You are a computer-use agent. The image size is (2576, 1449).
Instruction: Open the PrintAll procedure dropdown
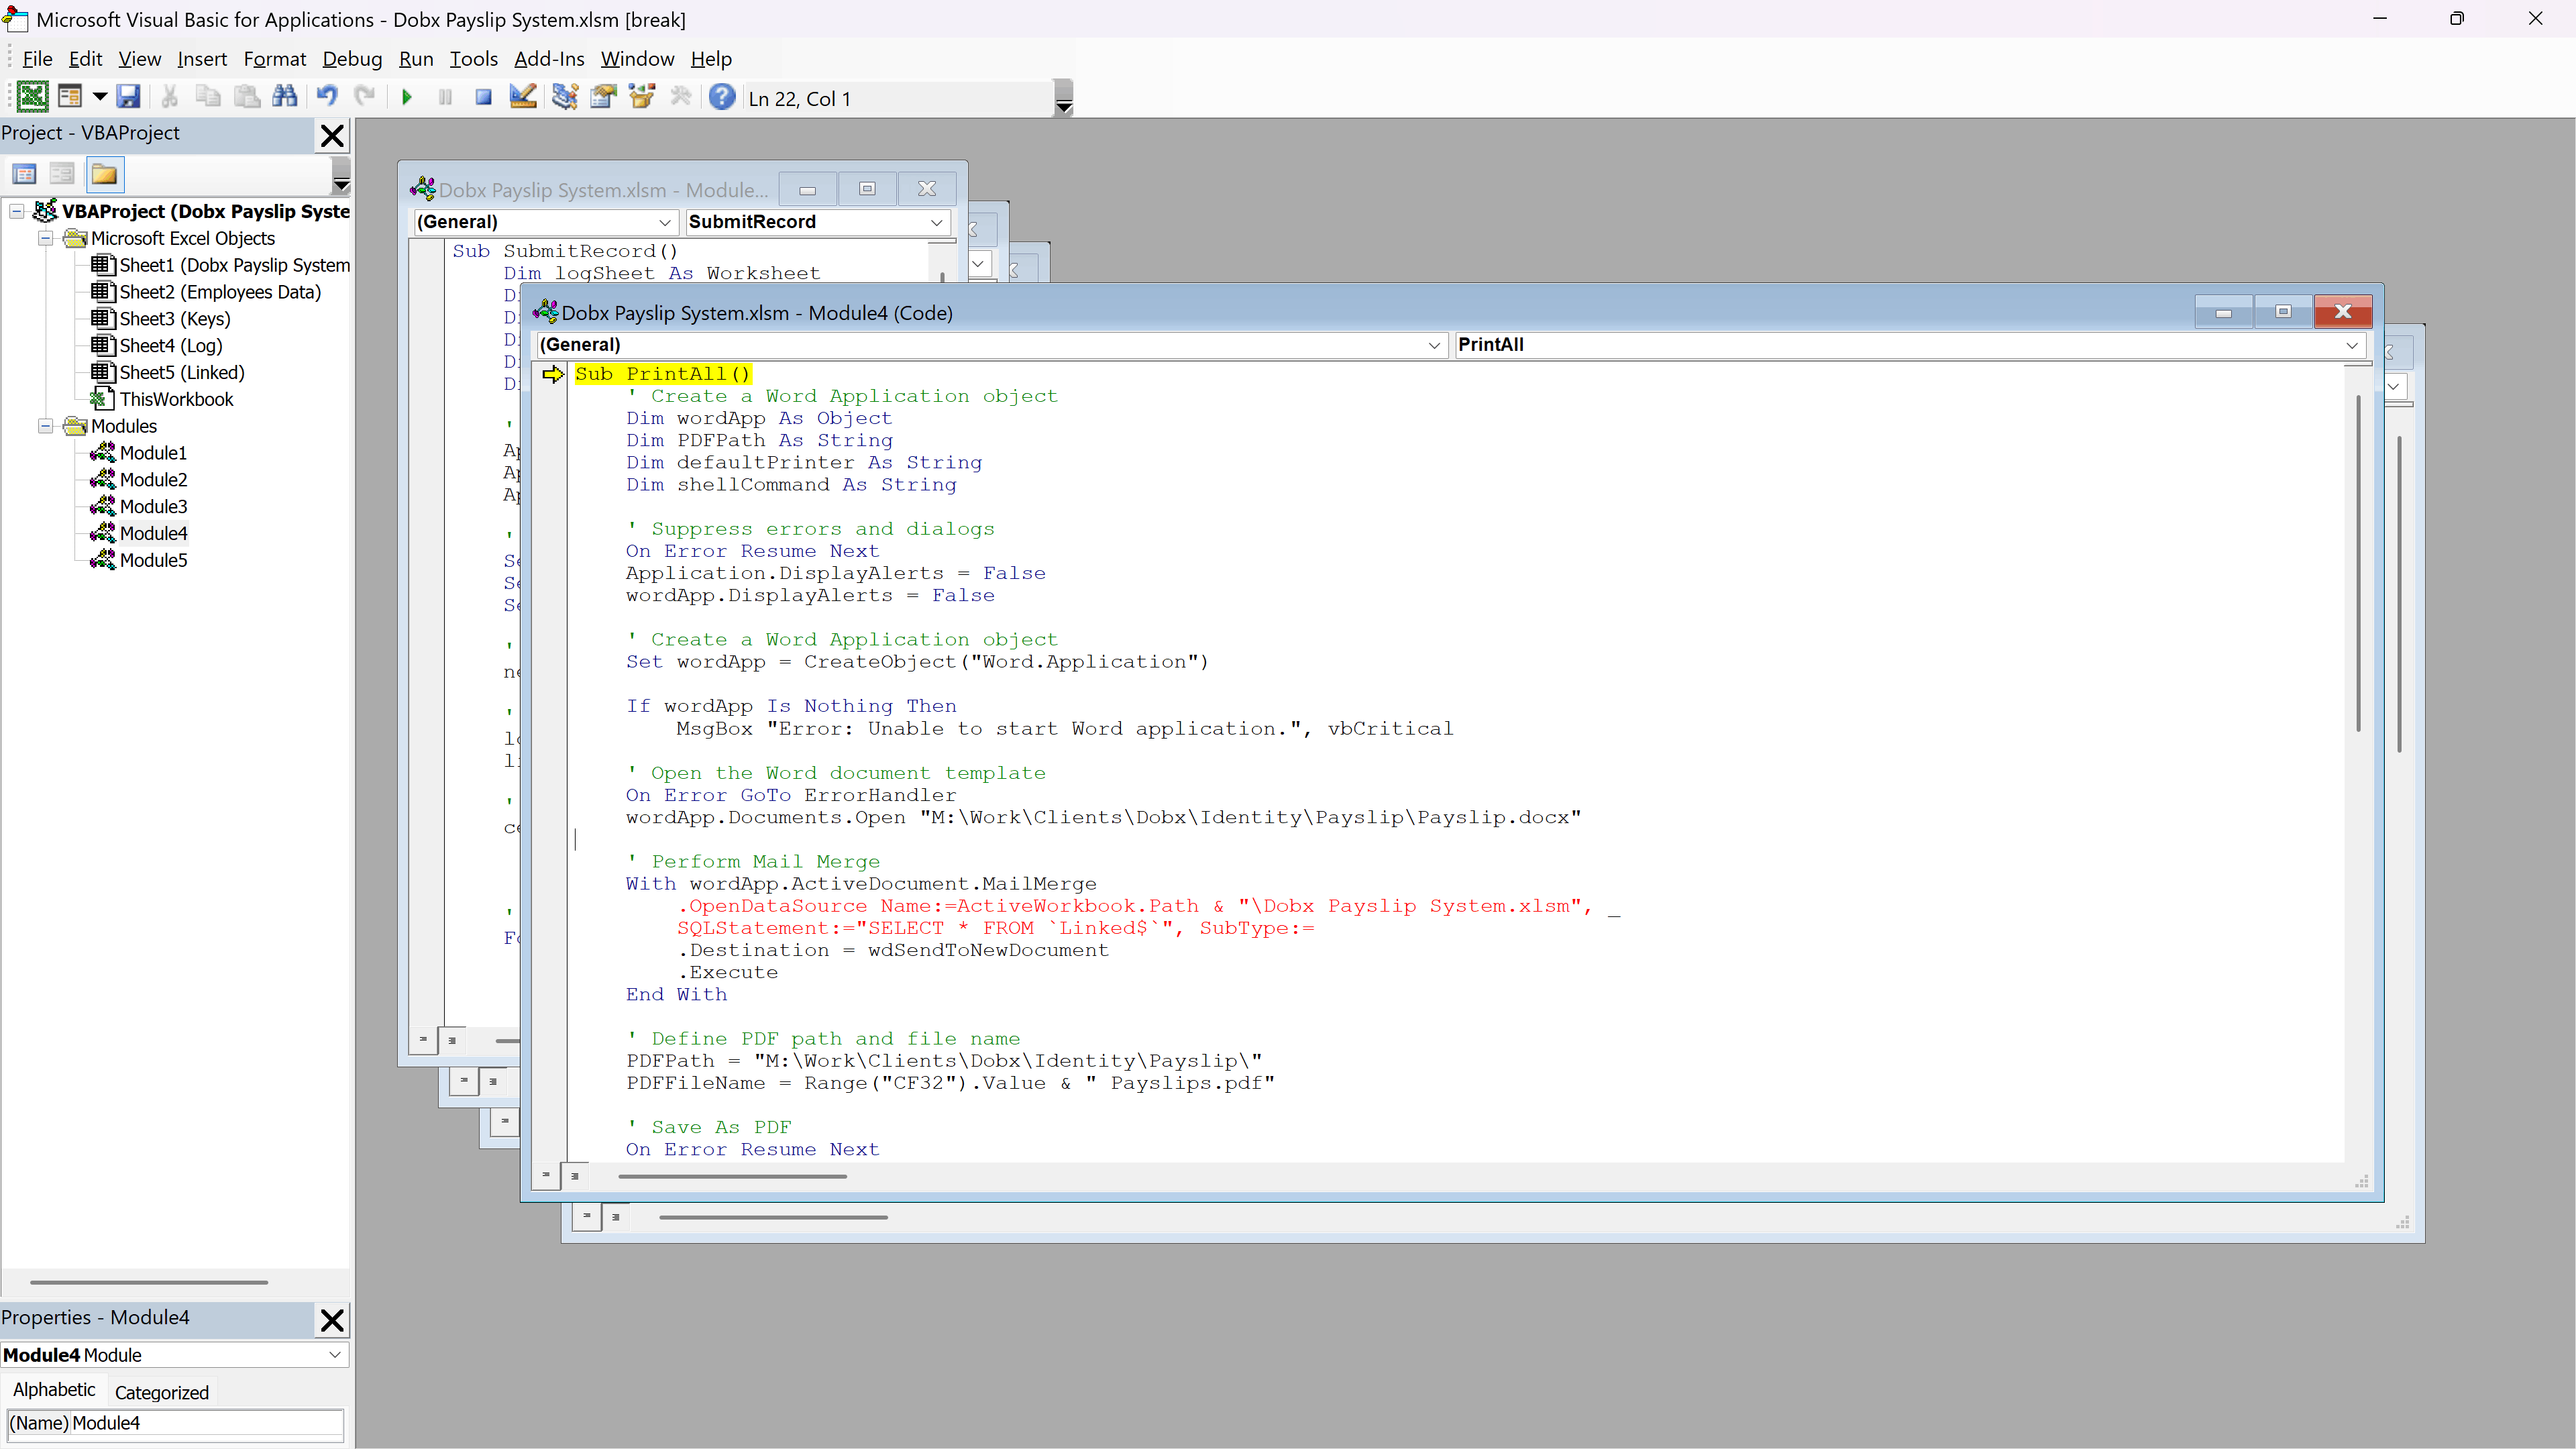point(2351,345)
